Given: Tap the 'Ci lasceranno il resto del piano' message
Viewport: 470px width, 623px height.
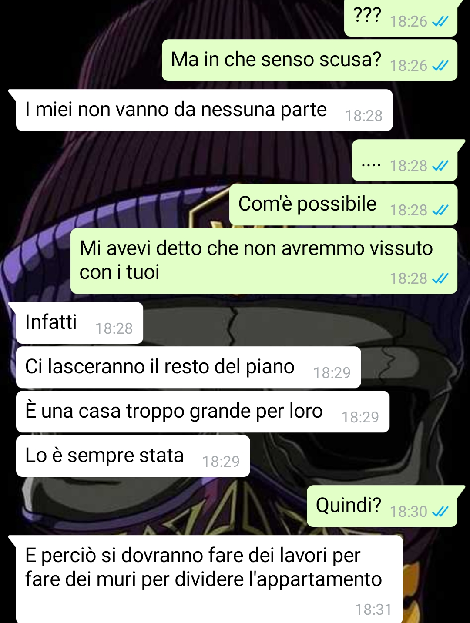Looking at the screenshot, I should pyautogui.click(x=188, y=367).
